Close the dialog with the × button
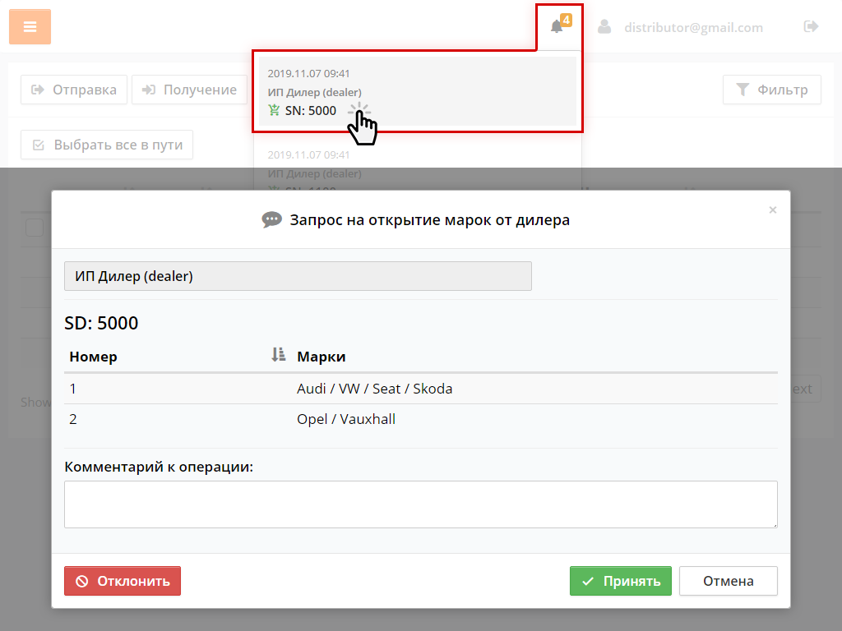 [772, 210]
